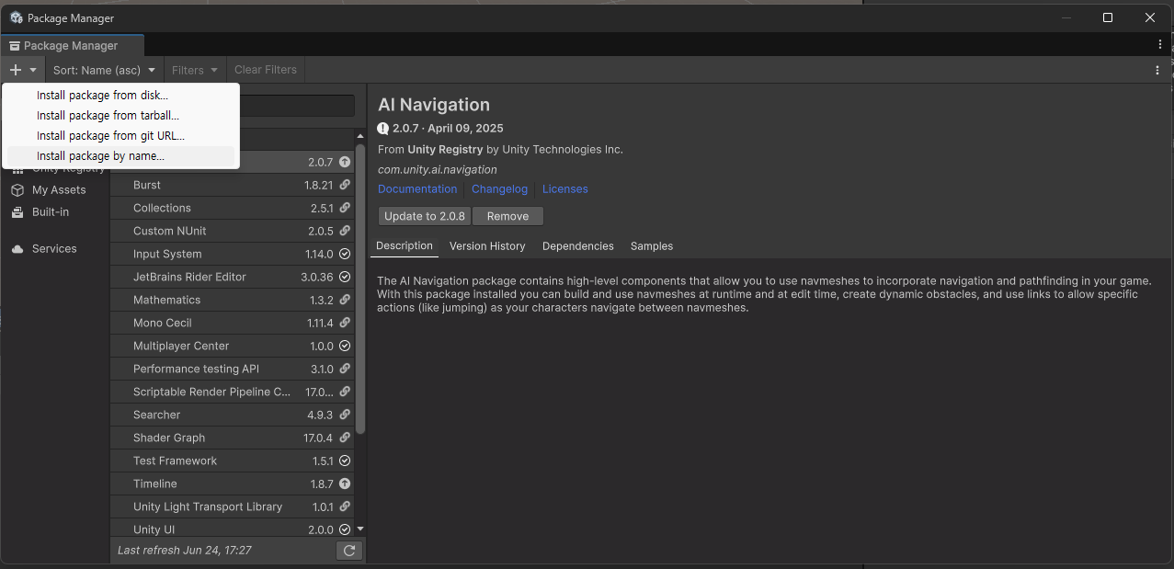Viewport: 1174px width, 569px height.
Task: Select the Mono Cecil package
Action: pyautogui.click(x=231, y=323)
